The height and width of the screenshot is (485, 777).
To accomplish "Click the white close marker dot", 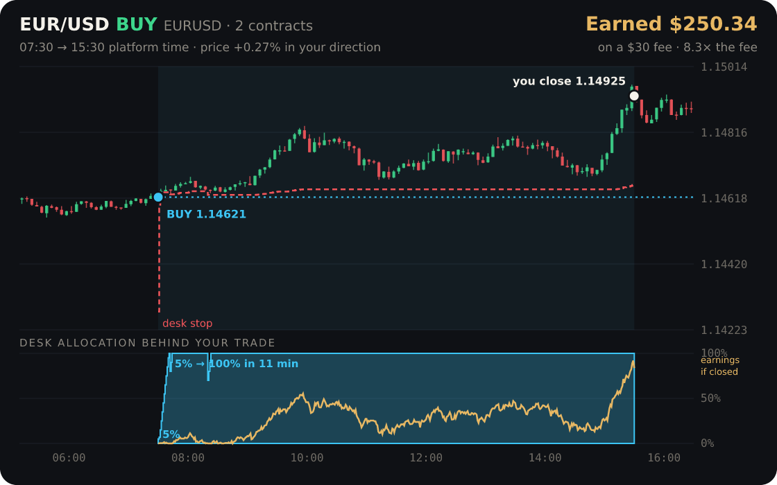I will point(634,96).
